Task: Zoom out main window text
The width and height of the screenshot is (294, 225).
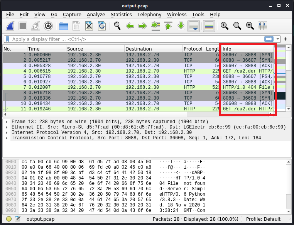Action: tap(237, 26)
